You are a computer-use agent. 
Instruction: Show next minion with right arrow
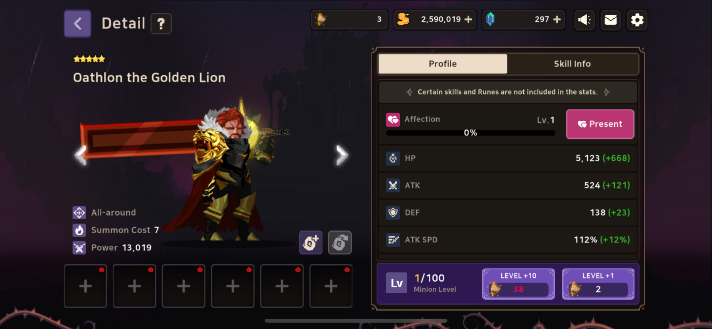[x=342, y=155]
